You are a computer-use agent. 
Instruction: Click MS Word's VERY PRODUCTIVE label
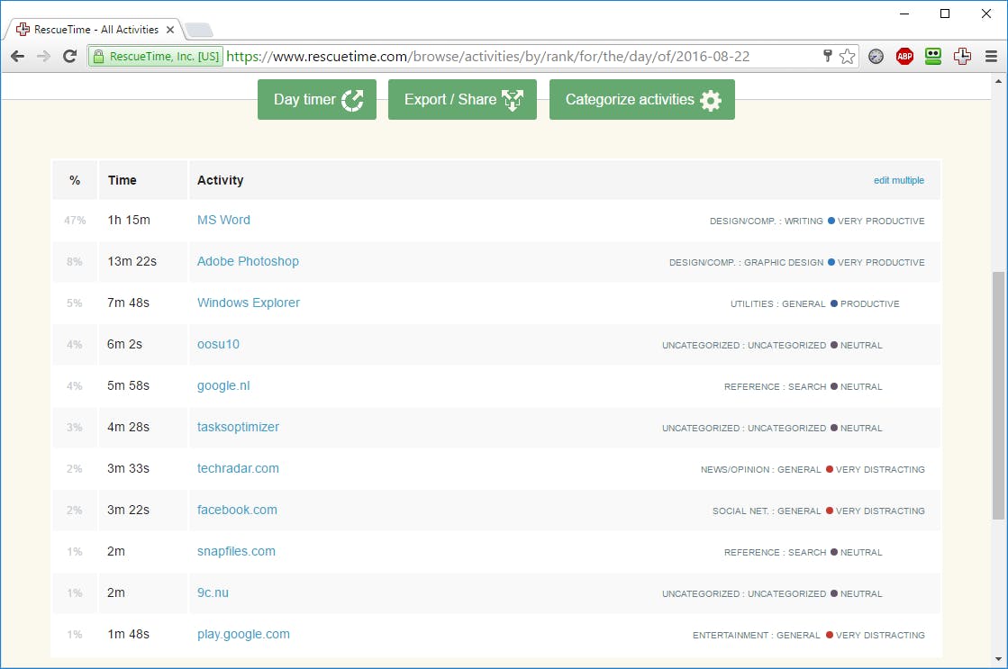pos(881,221)
